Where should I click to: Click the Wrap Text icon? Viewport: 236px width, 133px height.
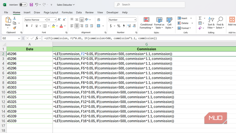pos(99,20)
